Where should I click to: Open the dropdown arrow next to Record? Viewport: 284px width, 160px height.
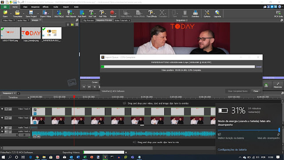coord(116,13)
